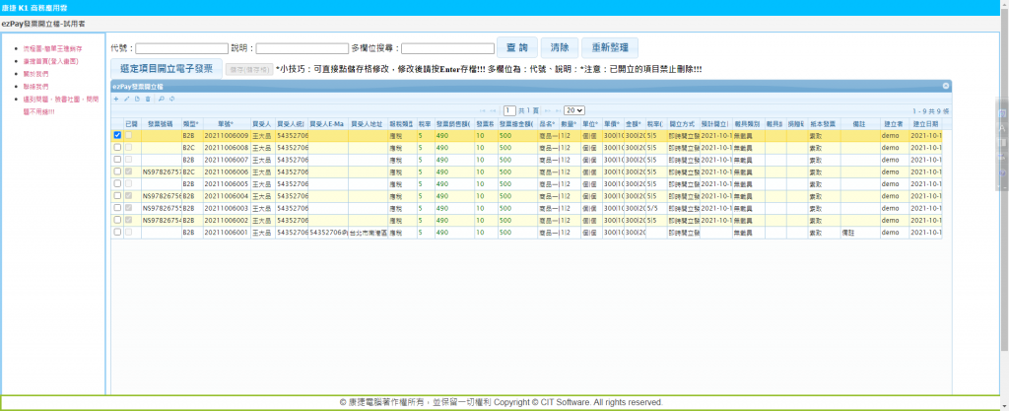
Task: Click the add new row plus icon
Action: (116, 99)
